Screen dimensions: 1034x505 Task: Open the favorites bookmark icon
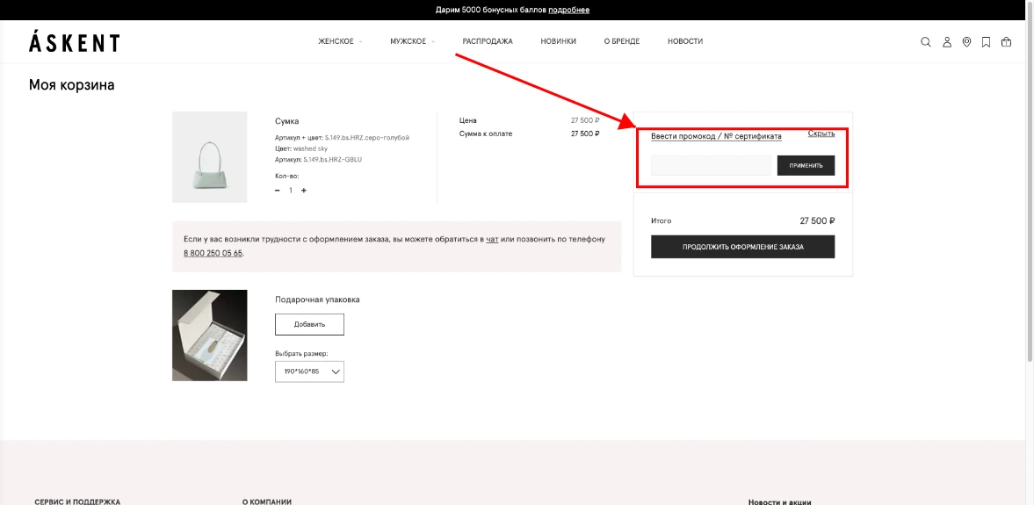(987, 42)
